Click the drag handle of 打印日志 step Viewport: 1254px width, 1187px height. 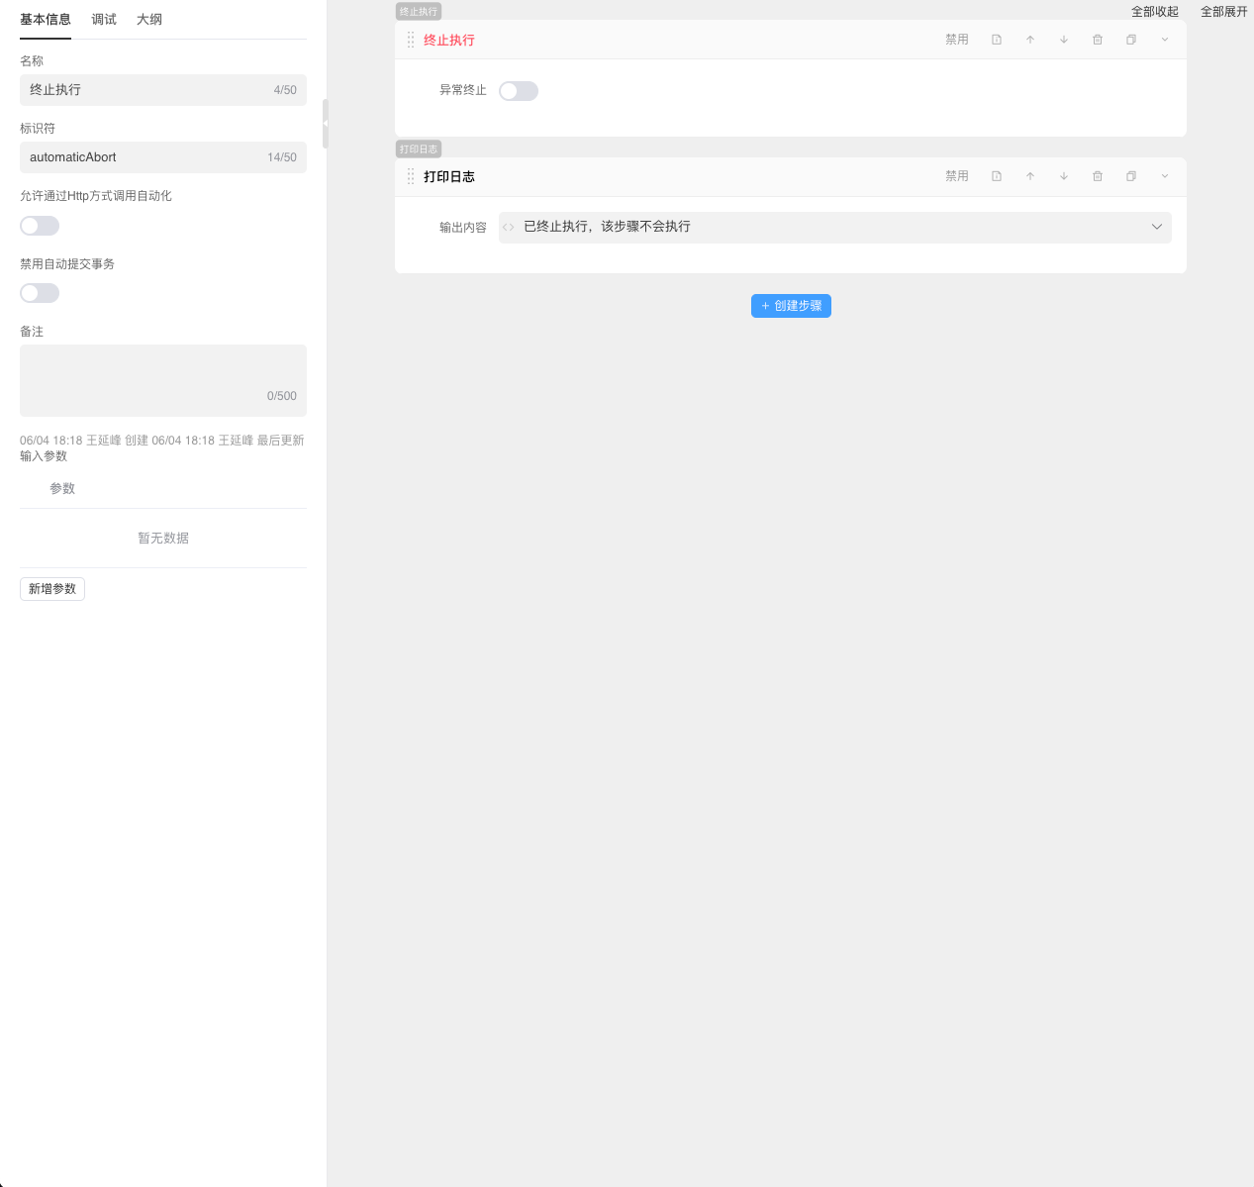(411, 176)
